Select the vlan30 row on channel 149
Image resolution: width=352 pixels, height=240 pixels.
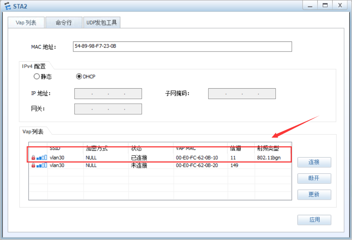(x=144, y=165)
